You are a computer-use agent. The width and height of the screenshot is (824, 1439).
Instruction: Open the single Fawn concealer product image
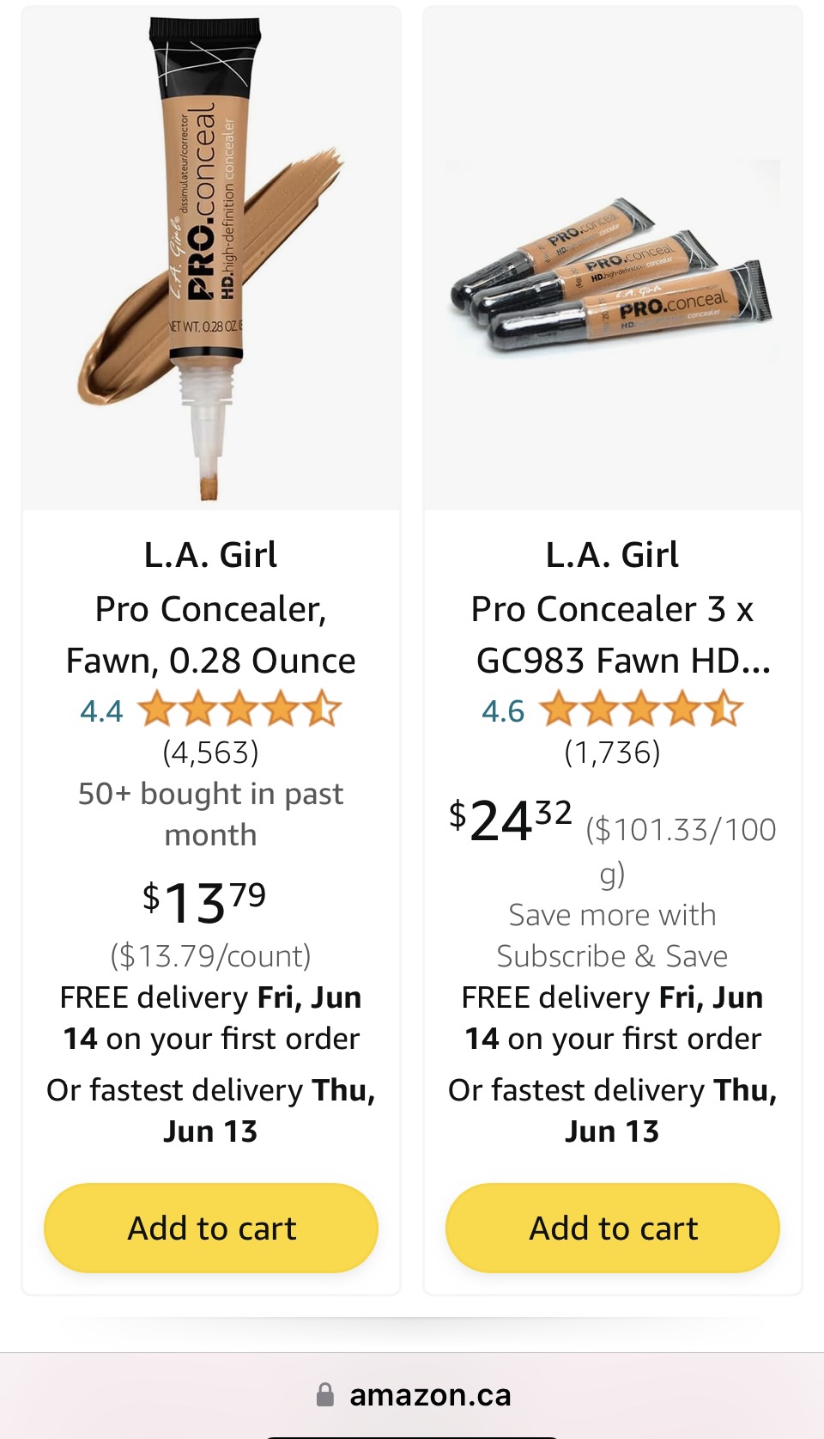pyautogui.click(x=210, y=258)
